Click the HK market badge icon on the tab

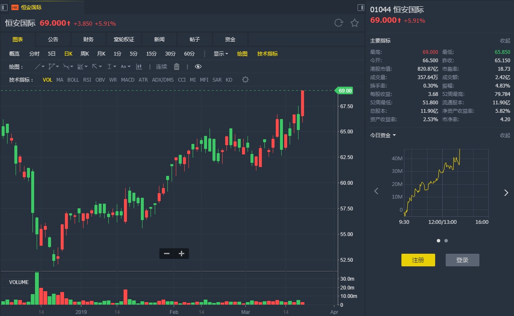click(x=15, y=7)
